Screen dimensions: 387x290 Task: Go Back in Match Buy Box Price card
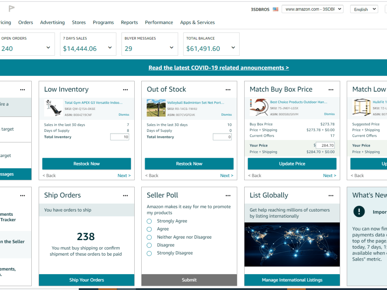tap(255, 176)
